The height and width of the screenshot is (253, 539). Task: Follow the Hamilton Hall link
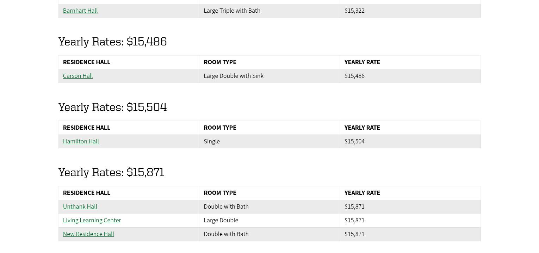81,142
